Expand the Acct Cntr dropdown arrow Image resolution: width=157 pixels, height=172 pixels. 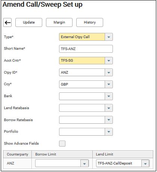pyautogui.click(x=109, y=61)
